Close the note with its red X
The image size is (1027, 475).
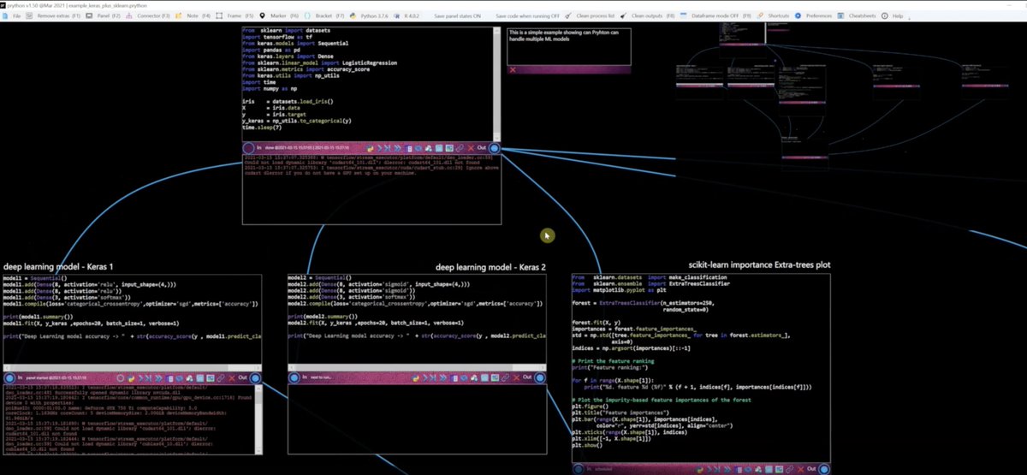pyautogui.click(x=513, y=69)
